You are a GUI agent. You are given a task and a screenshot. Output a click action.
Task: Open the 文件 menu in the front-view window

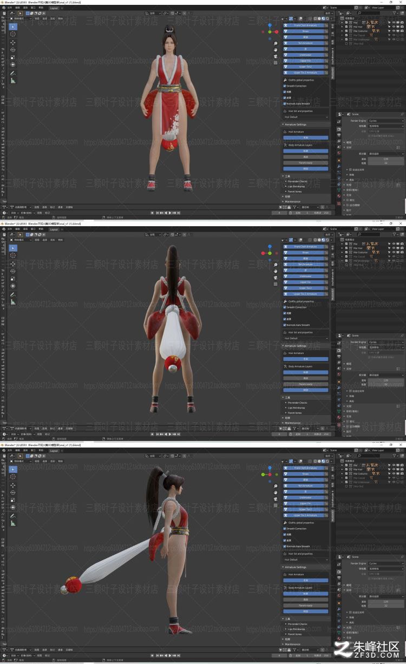10,8
